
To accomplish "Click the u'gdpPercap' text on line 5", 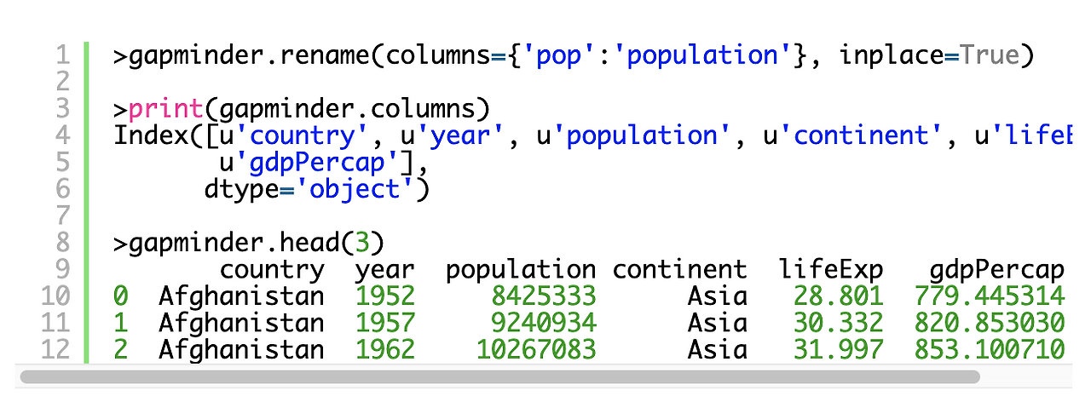I will click(x=310, y=163).
